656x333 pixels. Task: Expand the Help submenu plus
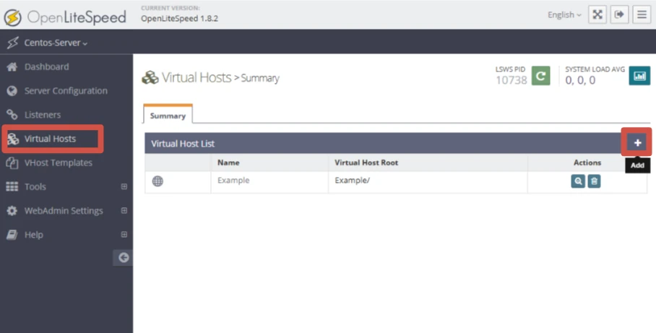124,235
